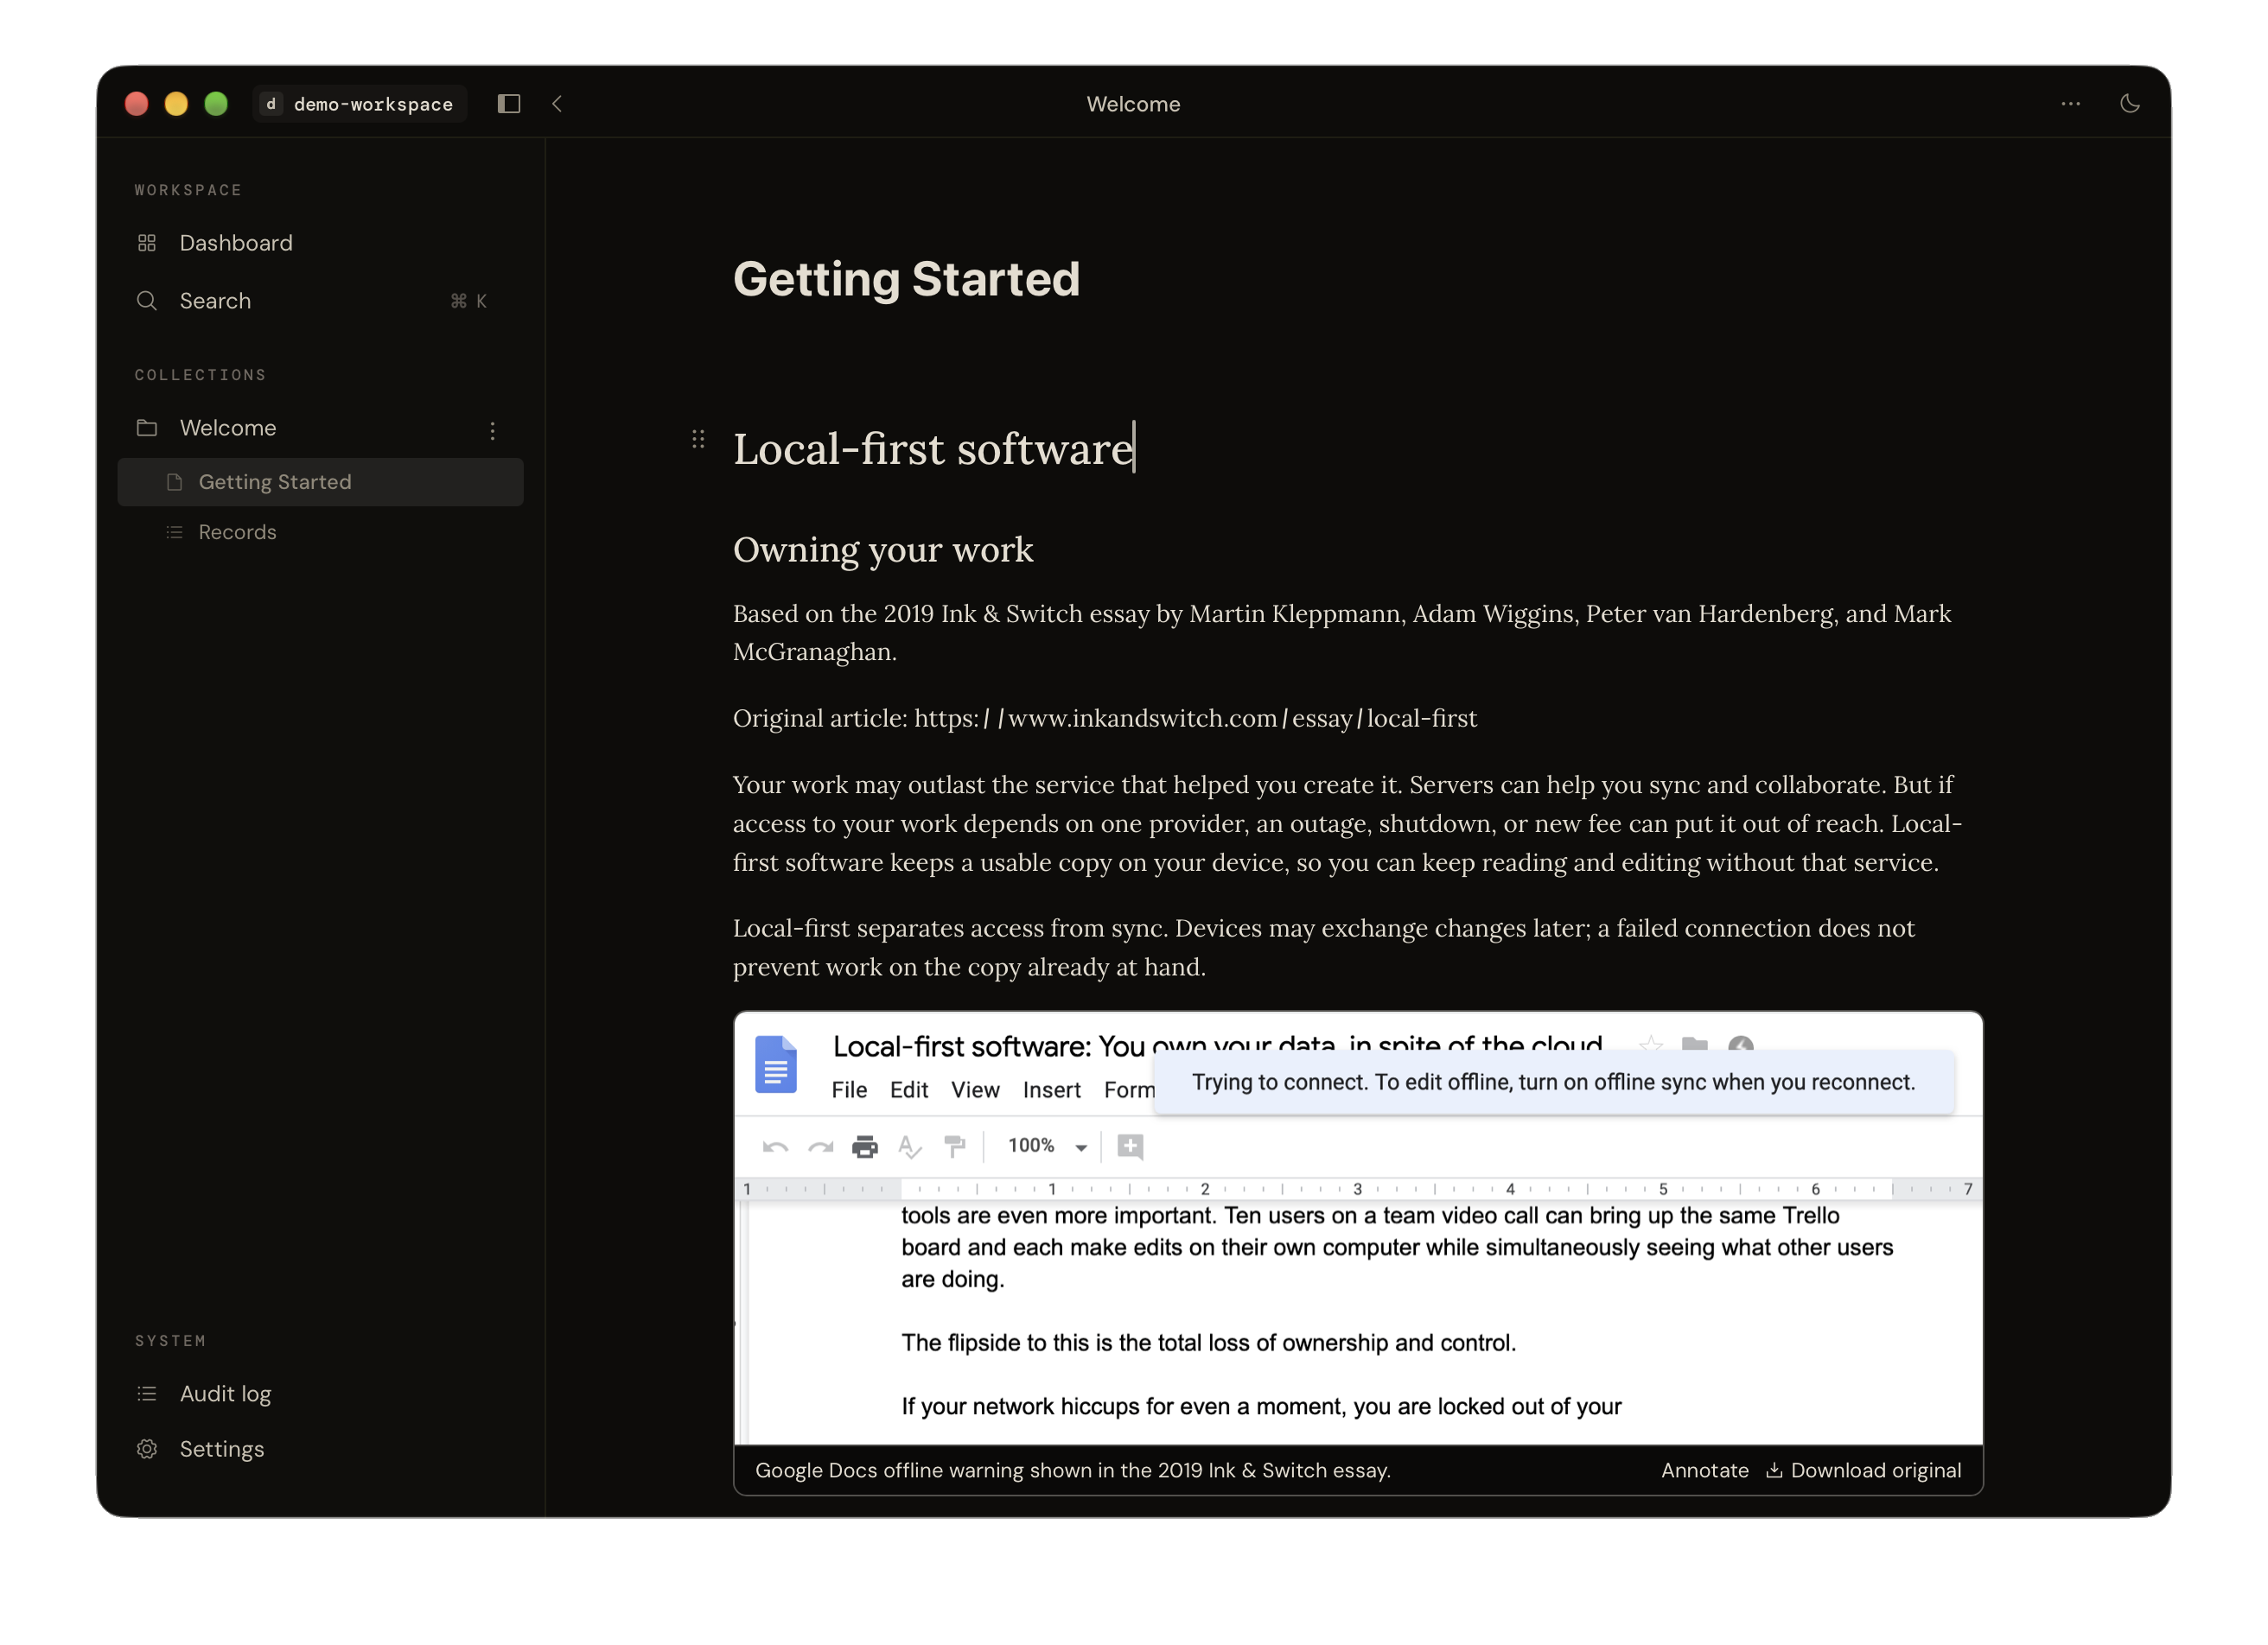Open the three-dot more options menu

[x=2070, y=104]
